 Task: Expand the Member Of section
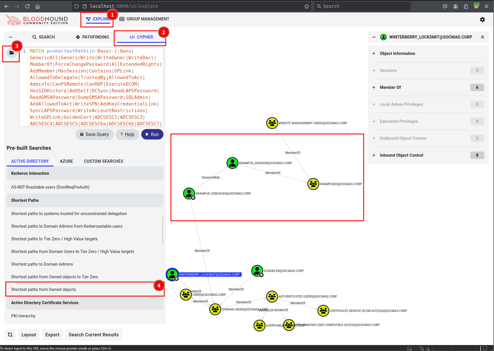click(x=390, y=87)
